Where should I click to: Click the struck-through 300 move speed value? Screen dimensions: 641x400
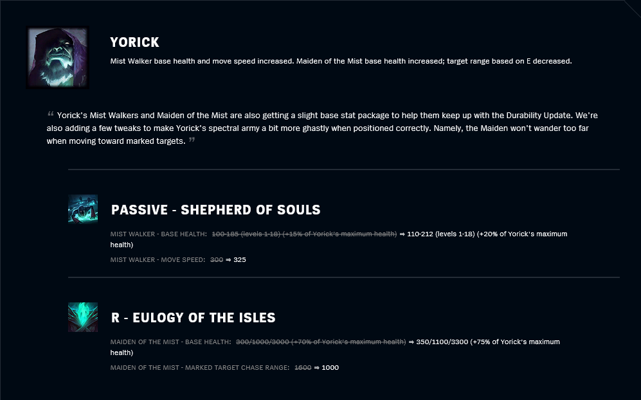point(217,259)
